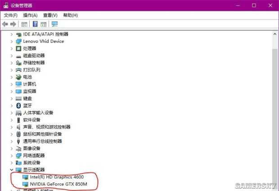Viewport: 279px width, 191px height.
Task: Click the show/hide action pane toolbar icon
Action: pyautogui.click(x=44, y=24)
